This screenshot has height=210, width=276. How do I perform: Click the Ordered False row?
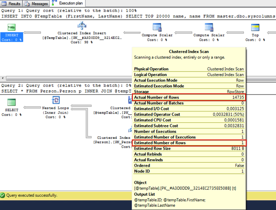pyautogui.click(x=189, y=166)
